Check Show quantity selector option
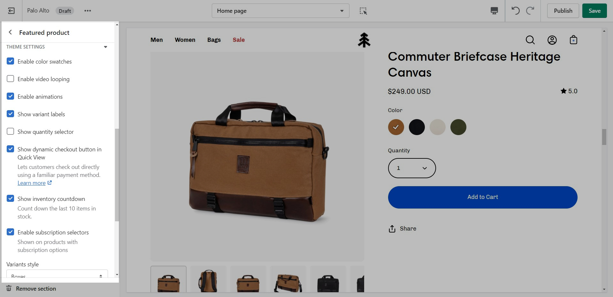 pos(11,132)
